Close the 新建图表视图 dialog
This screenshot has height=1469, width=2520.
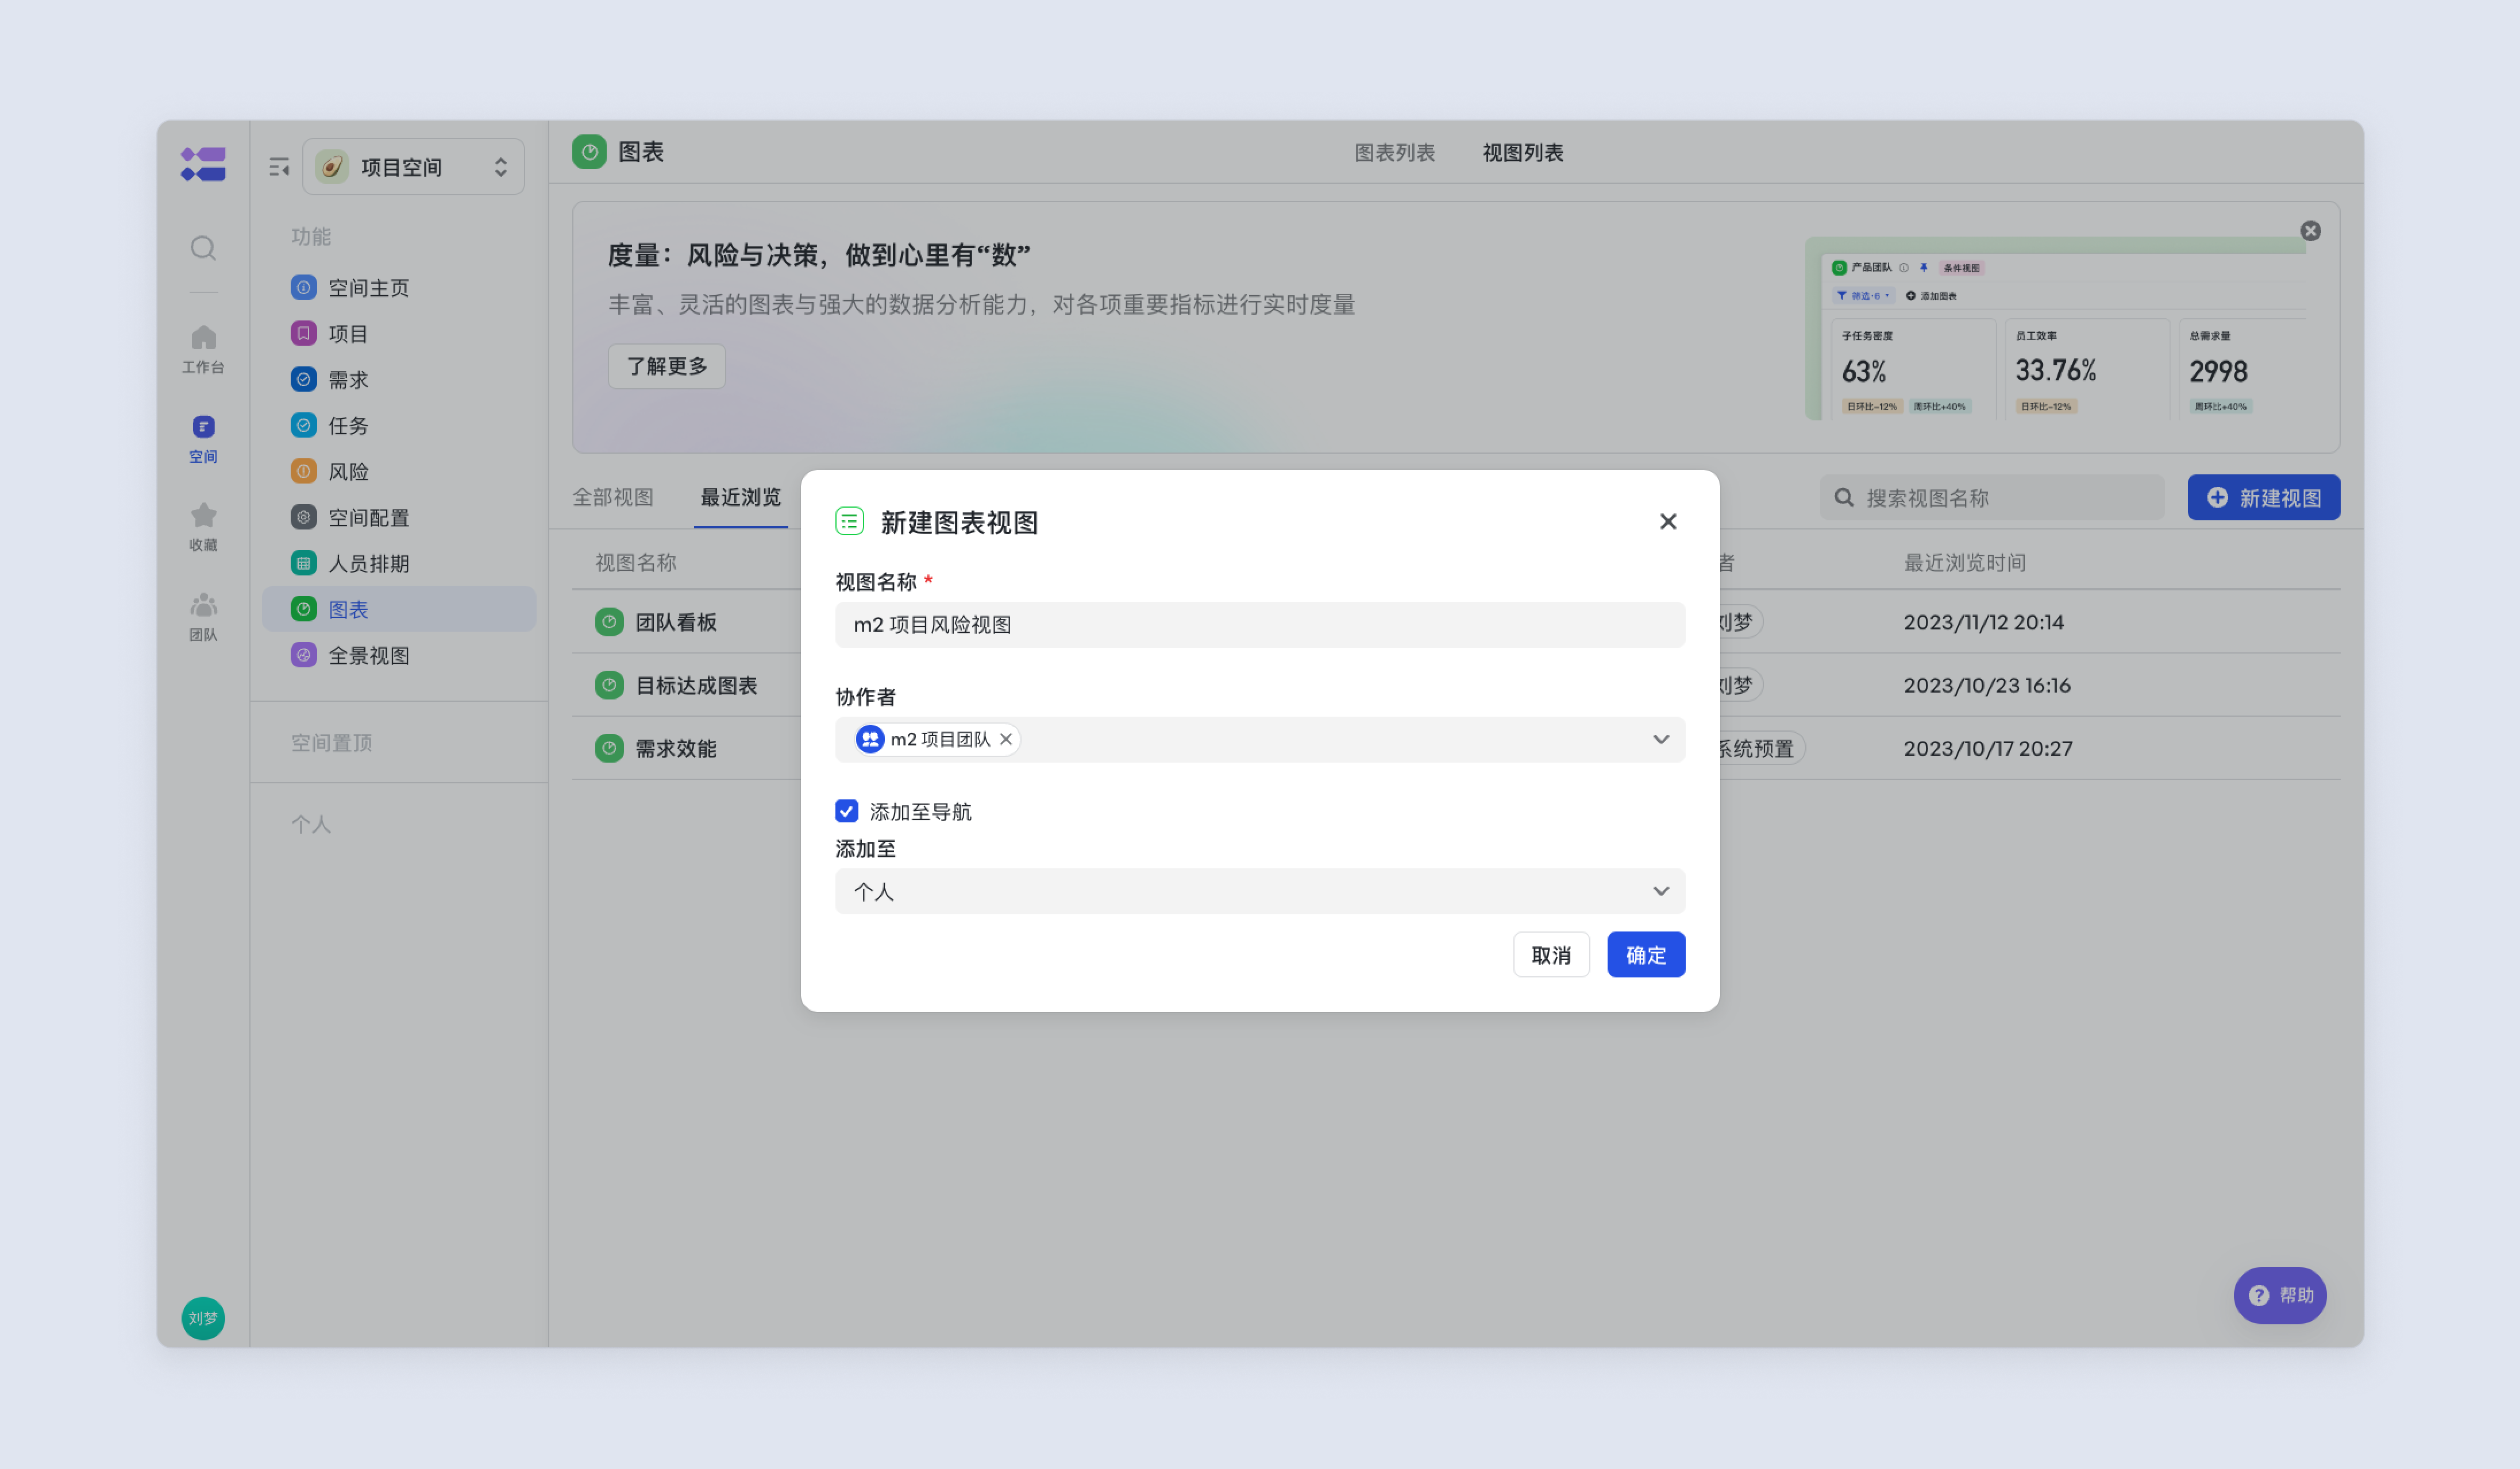click(x=1667, y=521)
